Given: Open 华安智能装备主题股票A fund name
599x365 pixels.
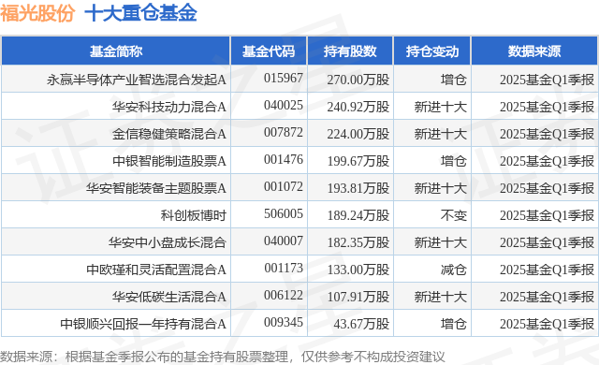Looking at the screenshot, I should tap(156, 188).
